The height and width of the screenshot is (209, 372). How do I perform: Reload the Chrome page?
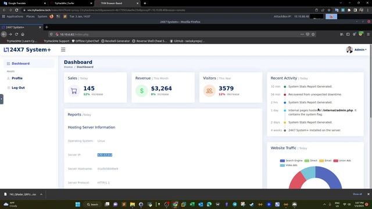[17, 10]
